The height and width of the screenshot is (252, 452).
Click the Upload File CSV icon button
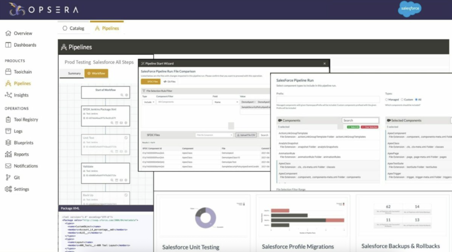[x=246, y=135]
